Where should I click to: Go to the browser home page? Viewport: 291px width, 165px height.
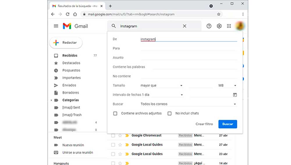[75, 14]
